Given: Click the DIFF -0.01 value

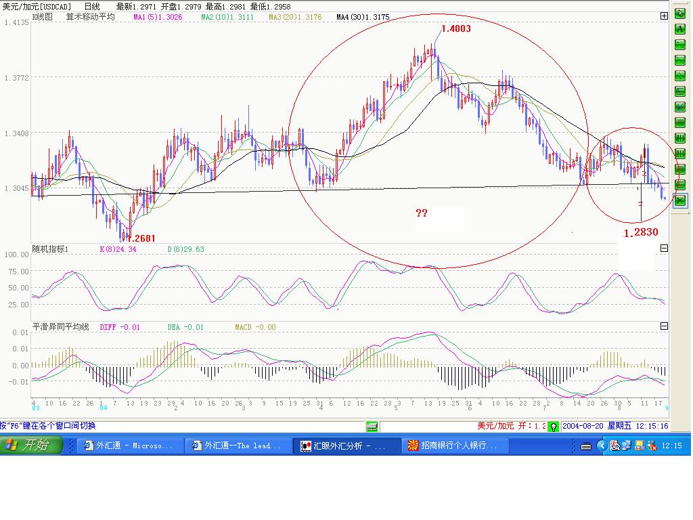Looking at the screenshot, I should [120, 327].
